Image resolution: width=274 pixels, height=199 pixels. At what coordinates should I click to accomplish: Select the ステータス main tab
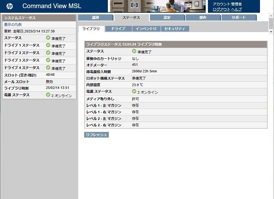[x=131, y=18]
